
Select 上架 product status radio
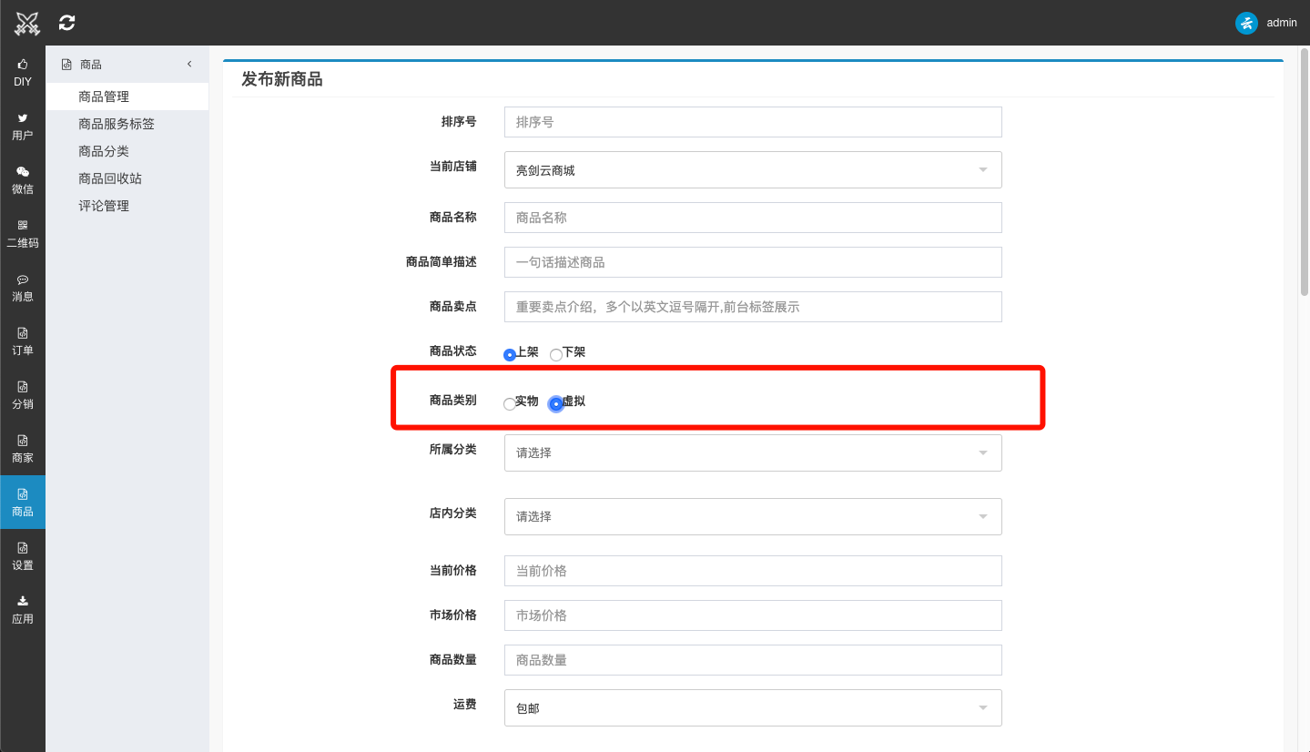click(510, 354)
